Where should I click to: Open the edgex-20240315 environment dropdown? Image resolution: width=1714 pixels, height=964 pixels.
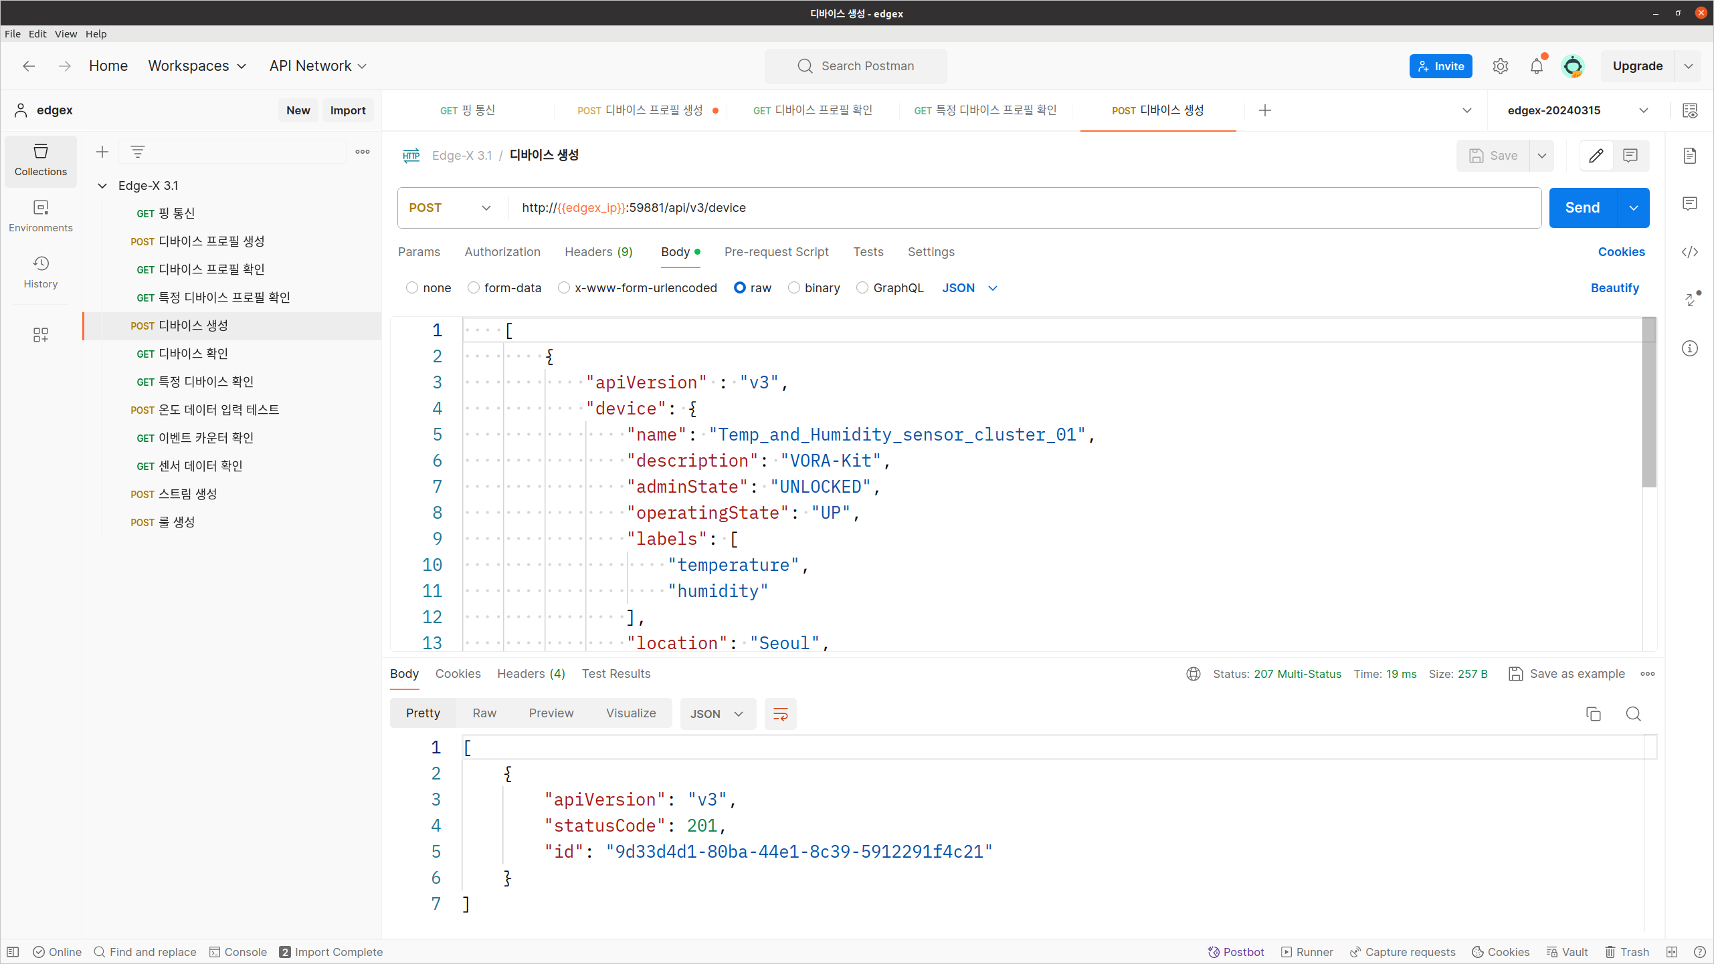click(1578, 110)
